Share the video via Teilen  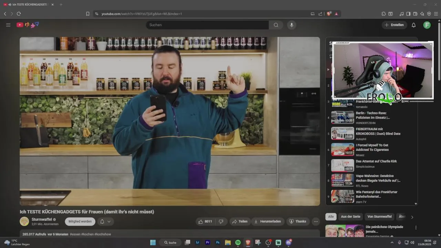click(239, 221)
